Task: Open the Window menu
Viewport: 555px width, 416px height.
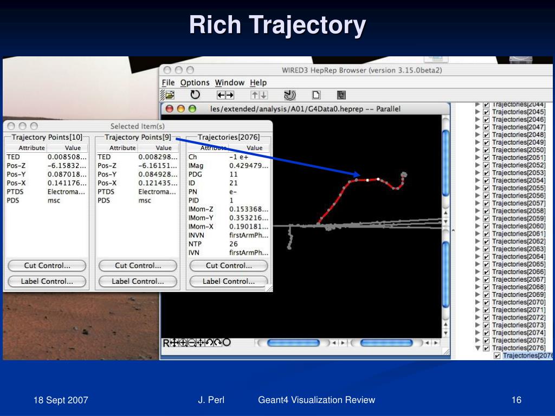Action: tap(229, 82)
